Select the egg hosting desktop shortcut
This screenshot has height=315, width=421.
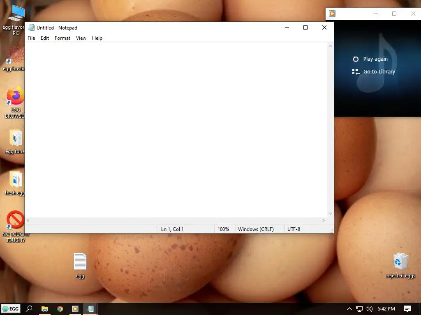pos(15,58)
